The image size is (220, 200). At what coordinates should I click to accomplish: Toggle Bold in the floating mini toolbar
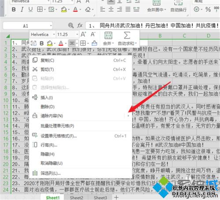pyautogui.click(x=42, y=43)
